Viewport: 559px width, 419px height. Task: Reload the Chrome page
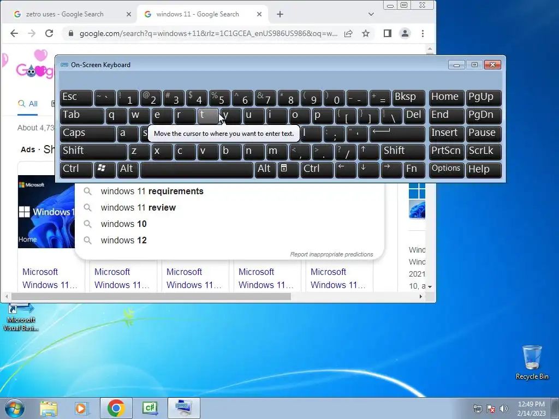pyautogui.click(x=49, y=33)
